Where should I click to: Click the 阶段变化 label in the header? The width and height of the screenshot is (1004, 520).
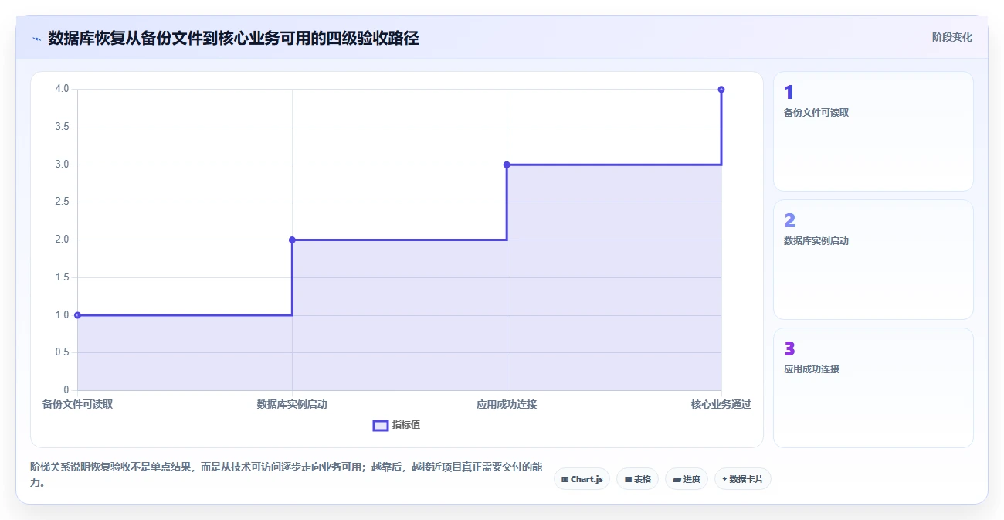point(951,37)
